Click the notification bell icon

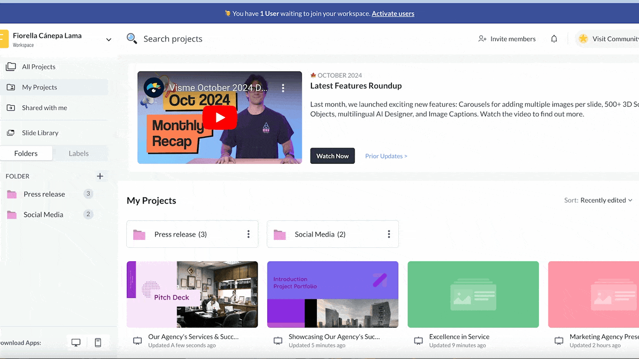554,39
